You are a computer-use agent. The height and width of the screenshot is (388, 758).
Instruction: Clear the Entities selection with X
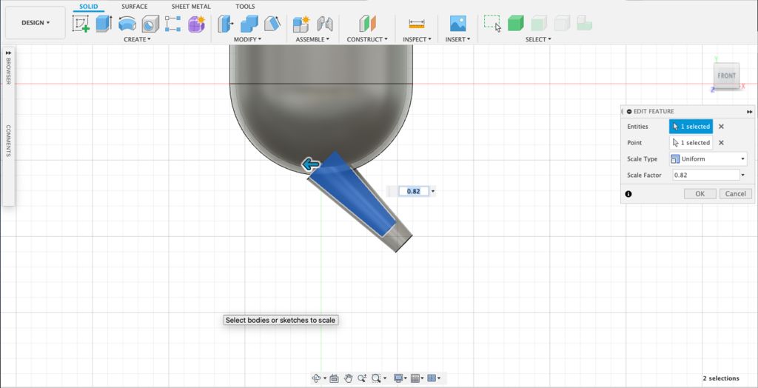click(721, 127)
